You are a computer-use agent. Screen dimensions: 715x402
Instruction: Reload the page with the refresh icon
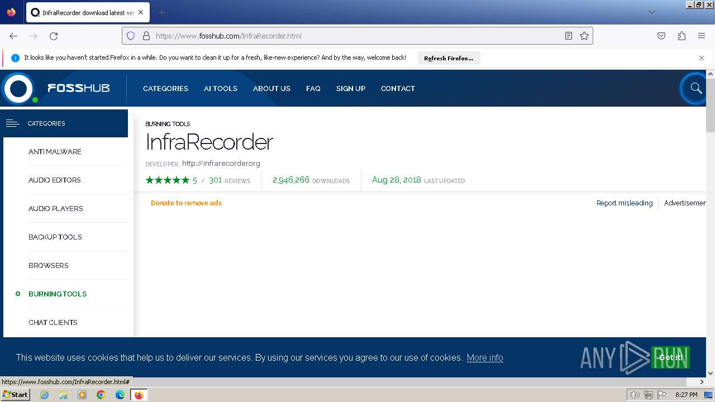(54, 36)
